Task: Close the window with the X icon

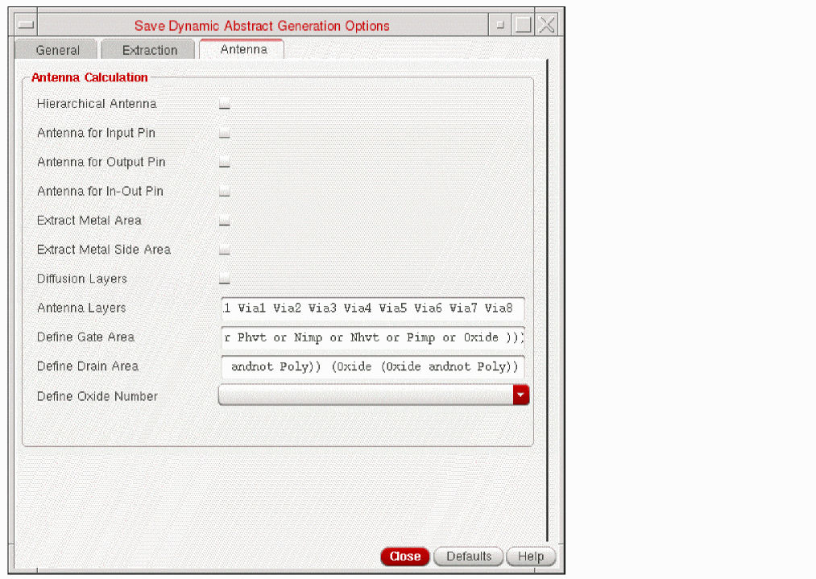Action: click(x=546, y=24)
